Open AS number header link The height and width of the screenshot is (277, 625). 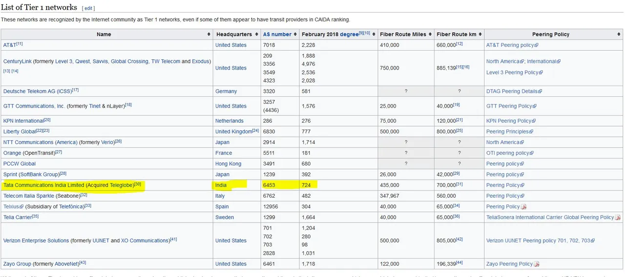277,35
